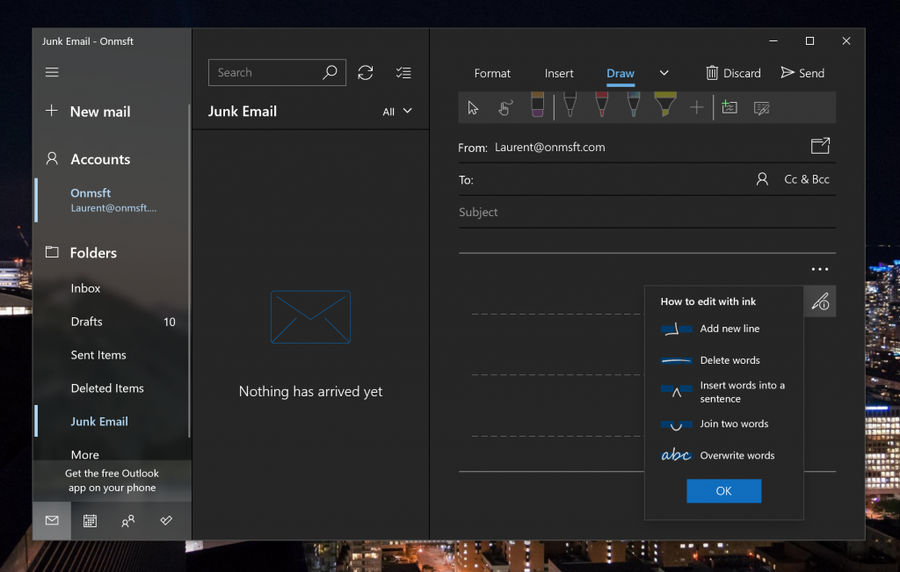The height and width of the screenshot is (572, 900).
Task: Click Send to deliver the email
Action: pos(802,73)
